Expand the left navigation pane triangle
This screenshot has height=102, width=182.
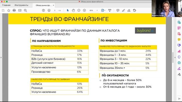click(1, 58)
